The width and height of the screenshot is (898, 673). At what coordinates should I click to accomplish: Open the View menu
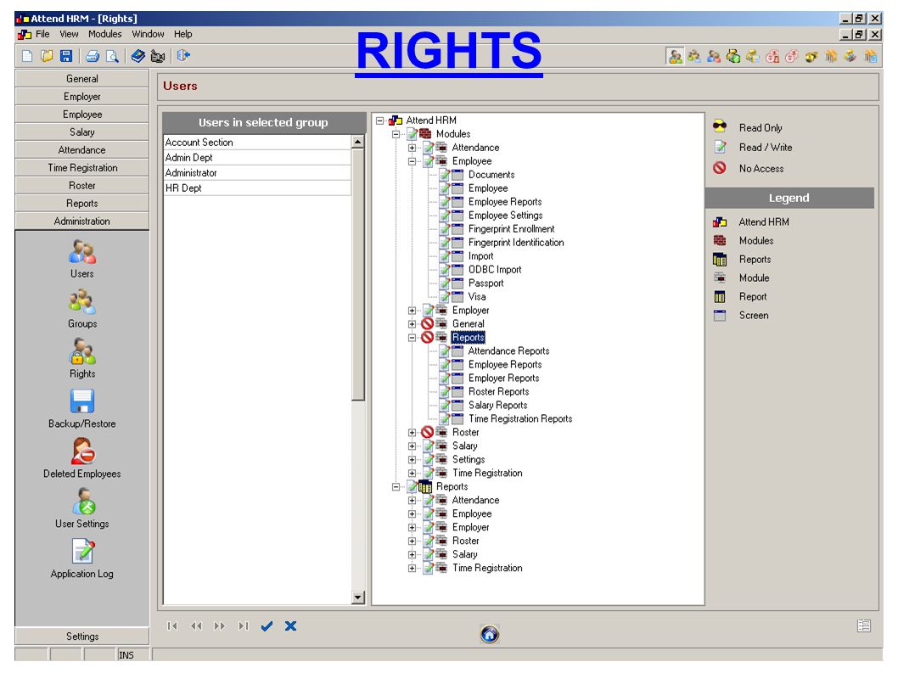pos(69,34)
